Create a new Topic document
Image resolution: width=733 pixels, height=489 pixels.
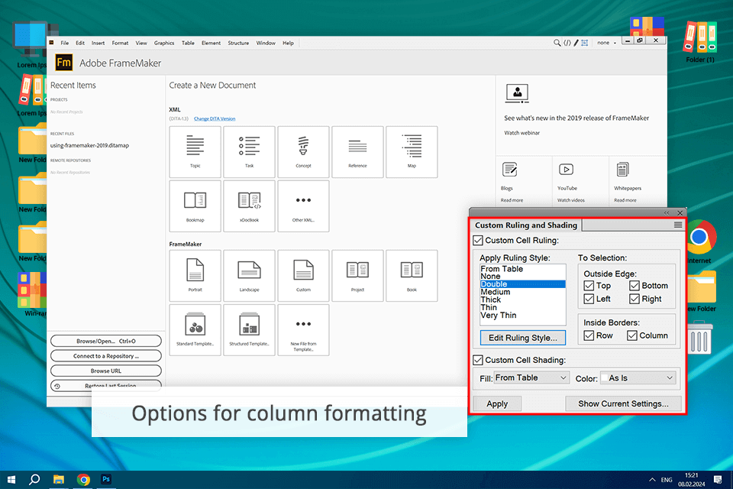coord(195,151)
